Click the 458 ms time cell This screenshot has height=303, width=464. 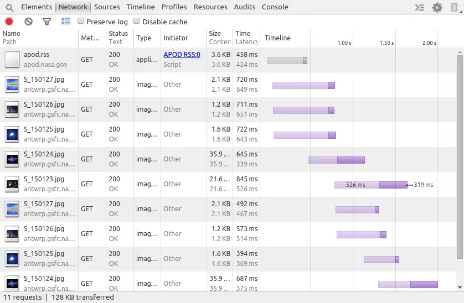tap(247, 55)
